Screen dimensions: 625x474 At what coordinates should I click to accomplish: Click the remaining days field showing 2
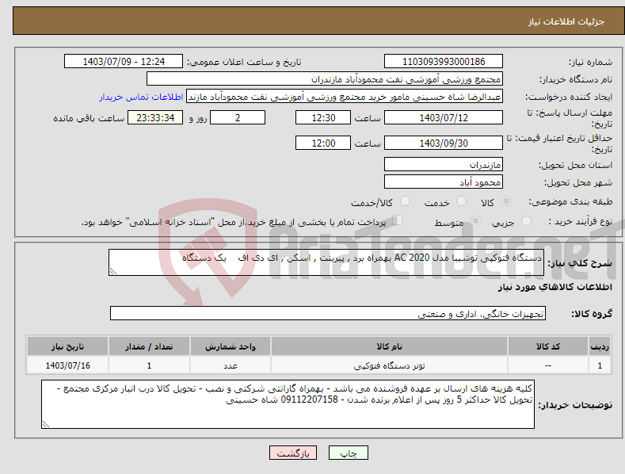(238, 117)
